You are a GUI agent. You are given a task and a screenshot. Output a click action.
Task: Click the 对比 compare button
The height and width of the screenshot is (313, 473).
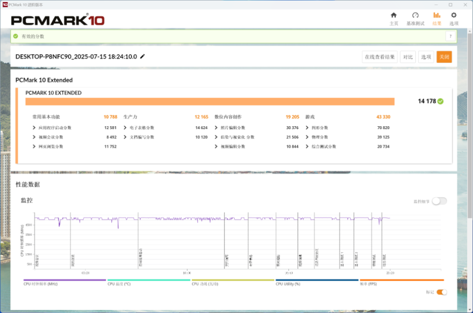click(408, 57)
